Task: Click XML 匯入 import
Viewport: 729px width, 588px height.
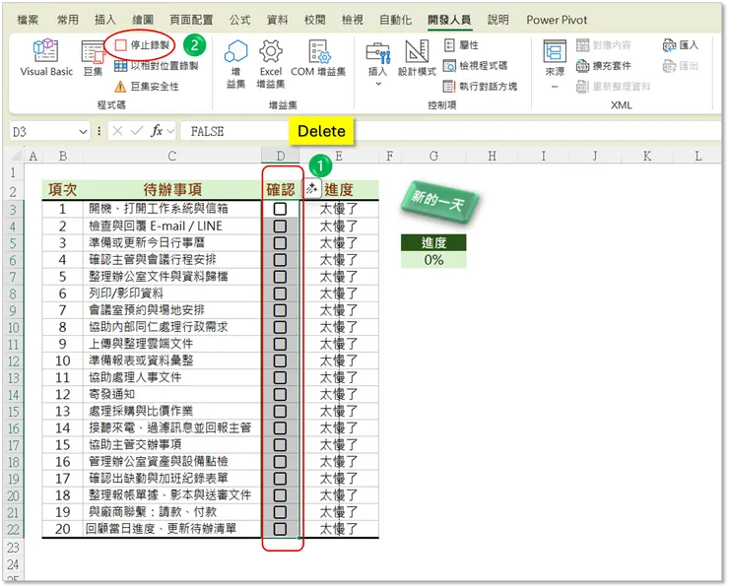Action: point(681,45)
